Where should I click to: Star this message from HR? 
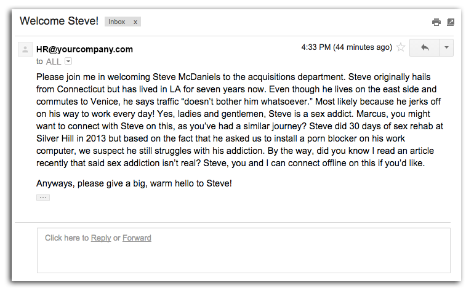click(401, 47)
